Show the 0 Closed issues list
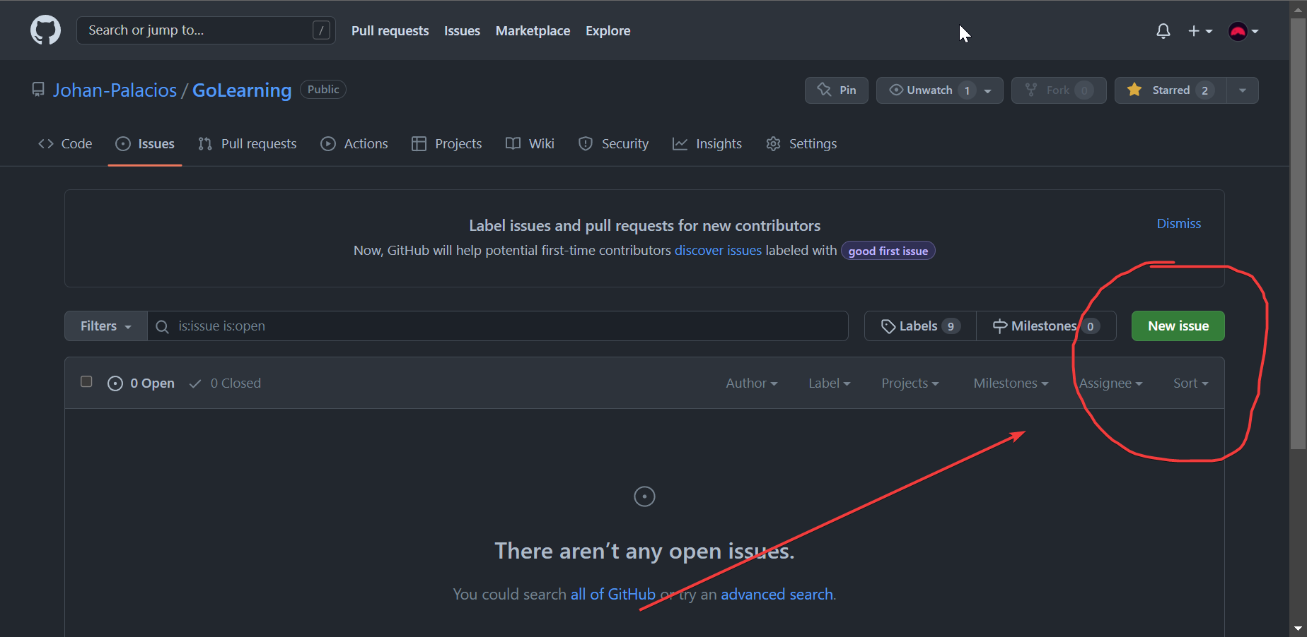 click(x=226, y=383)
